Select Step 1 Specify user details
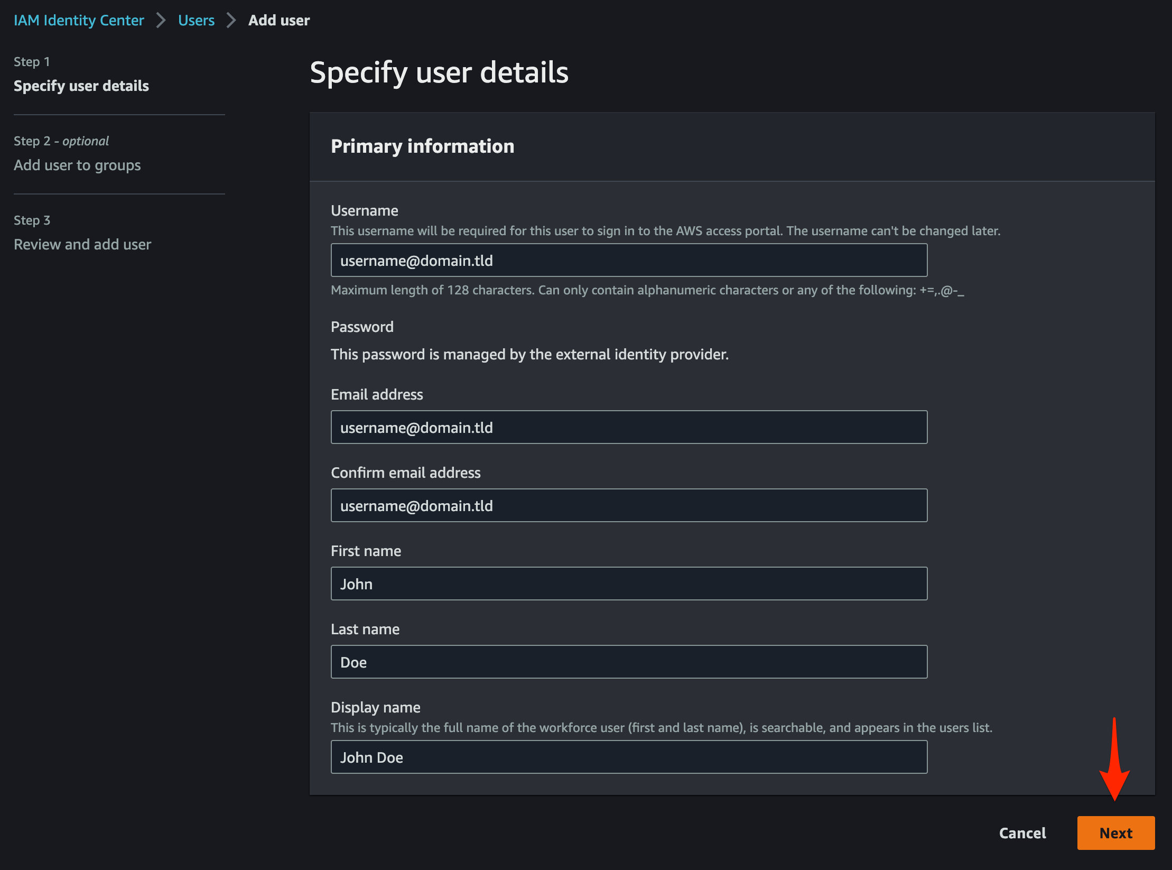The height and width of the screenshot is (870, 1172). (81, 86)
